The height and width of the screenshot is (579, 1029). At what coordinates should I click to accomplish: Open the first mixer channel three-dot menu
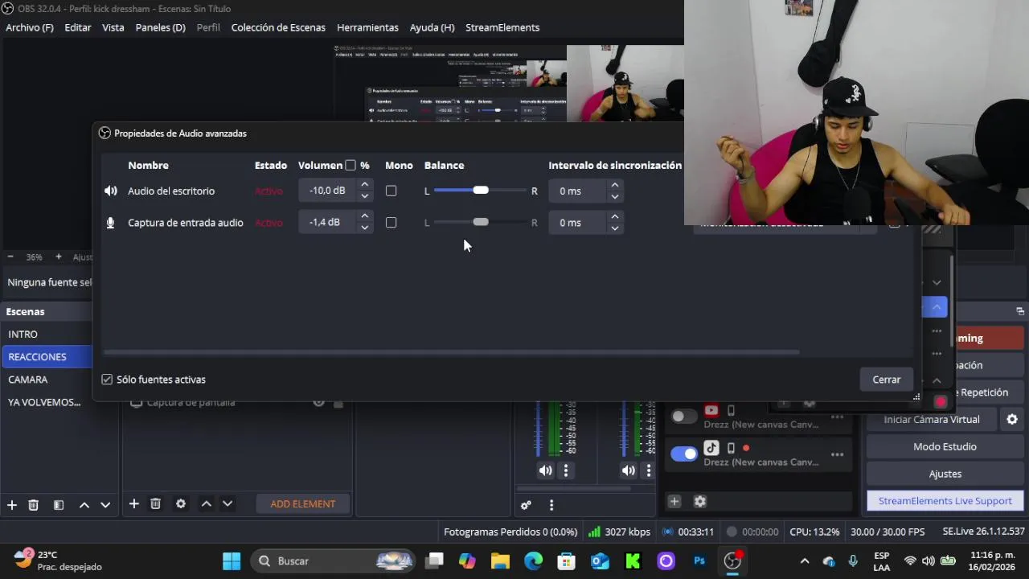tap(566, 470)
